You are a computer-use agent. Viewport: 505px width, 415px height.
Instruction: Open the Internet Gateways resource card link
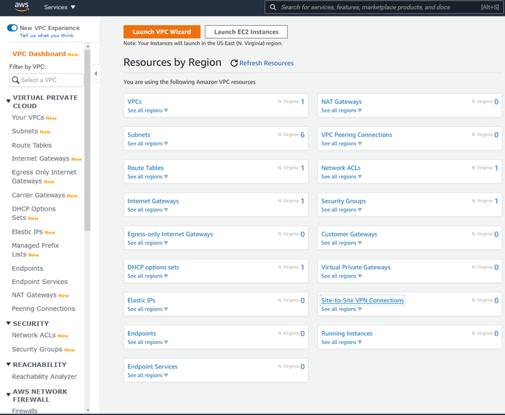[x=153, y=201]
